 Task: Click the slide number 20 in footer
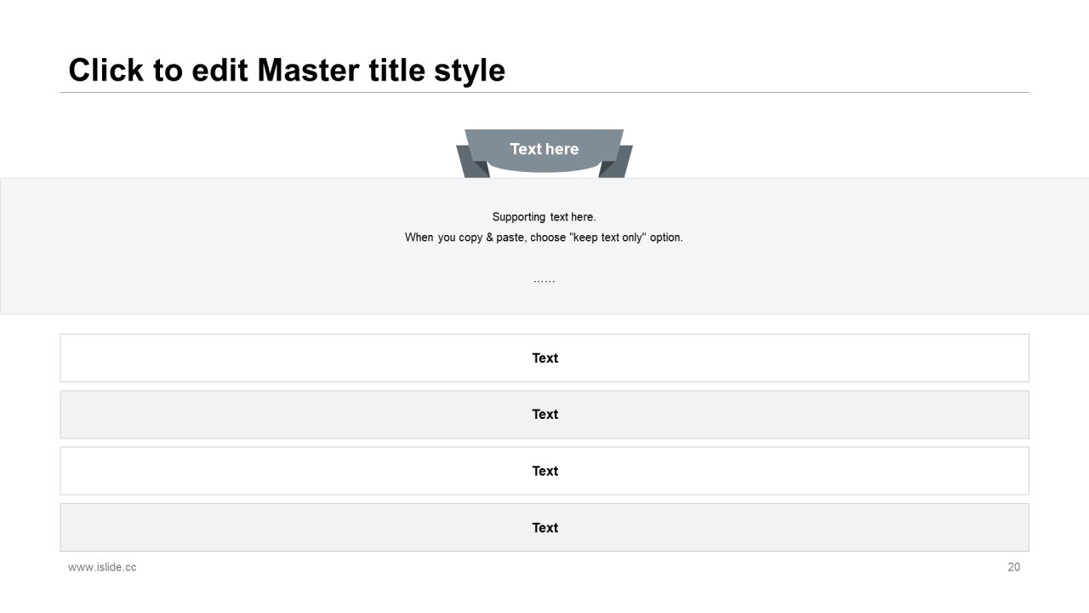(1014, 567)
